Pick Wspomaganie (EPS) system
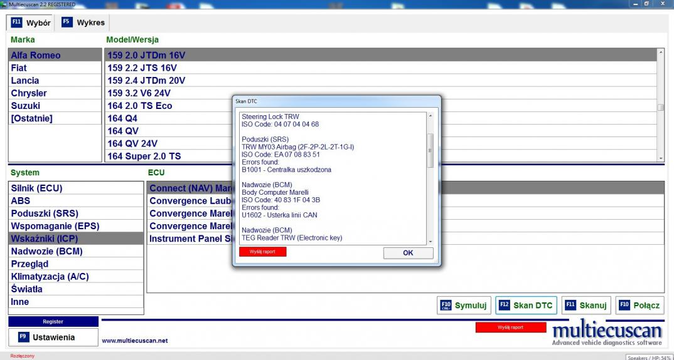Screen dimensions: 674x360 tap(76, 225)
